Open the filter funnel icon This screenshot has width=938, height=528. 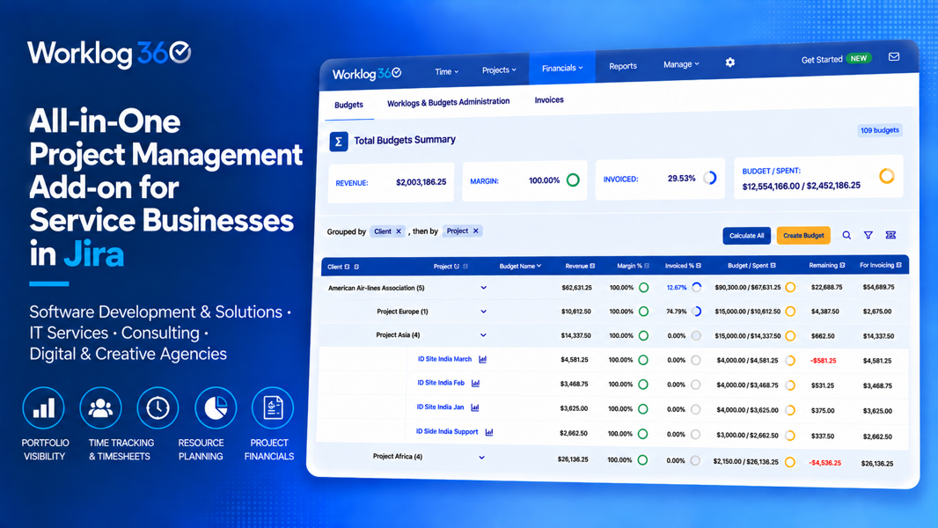point(868,235)
